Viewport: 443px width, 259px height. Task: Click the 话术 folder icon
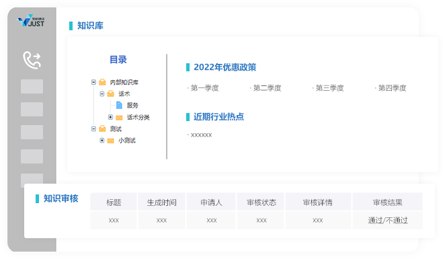coord(111,94)
